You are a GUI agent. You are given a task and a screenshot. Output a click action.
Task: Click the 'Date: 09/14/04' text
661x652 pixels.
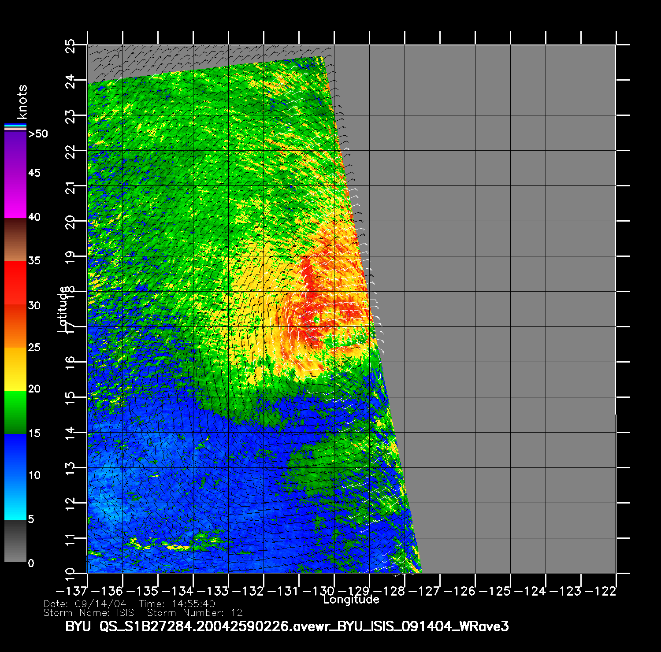85,604
